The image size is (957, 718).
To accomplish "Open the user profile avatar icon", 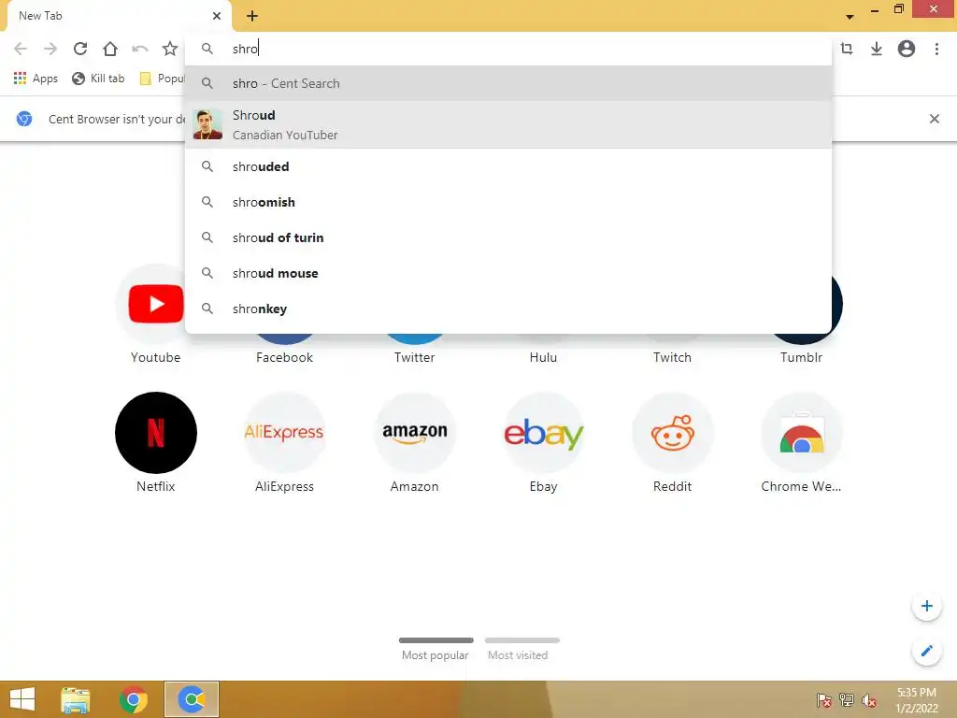I will 907,49.
